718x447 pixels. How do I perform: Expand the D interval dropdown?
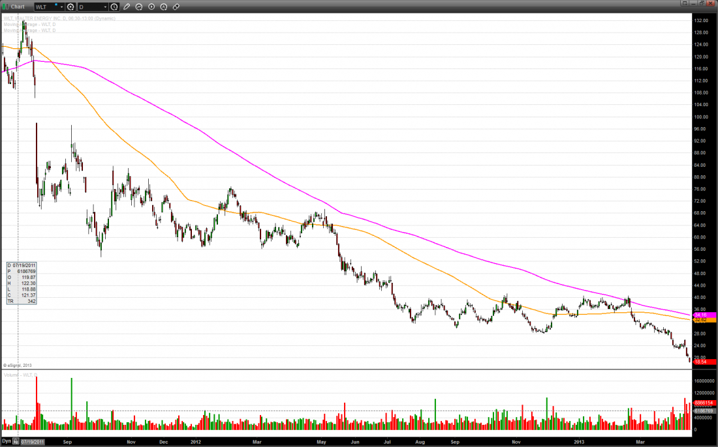(x=104, y=7)
